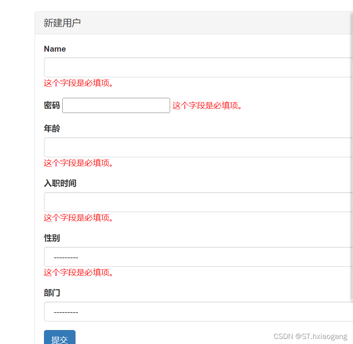Click the error message beside 密码 input

[207, 106]
